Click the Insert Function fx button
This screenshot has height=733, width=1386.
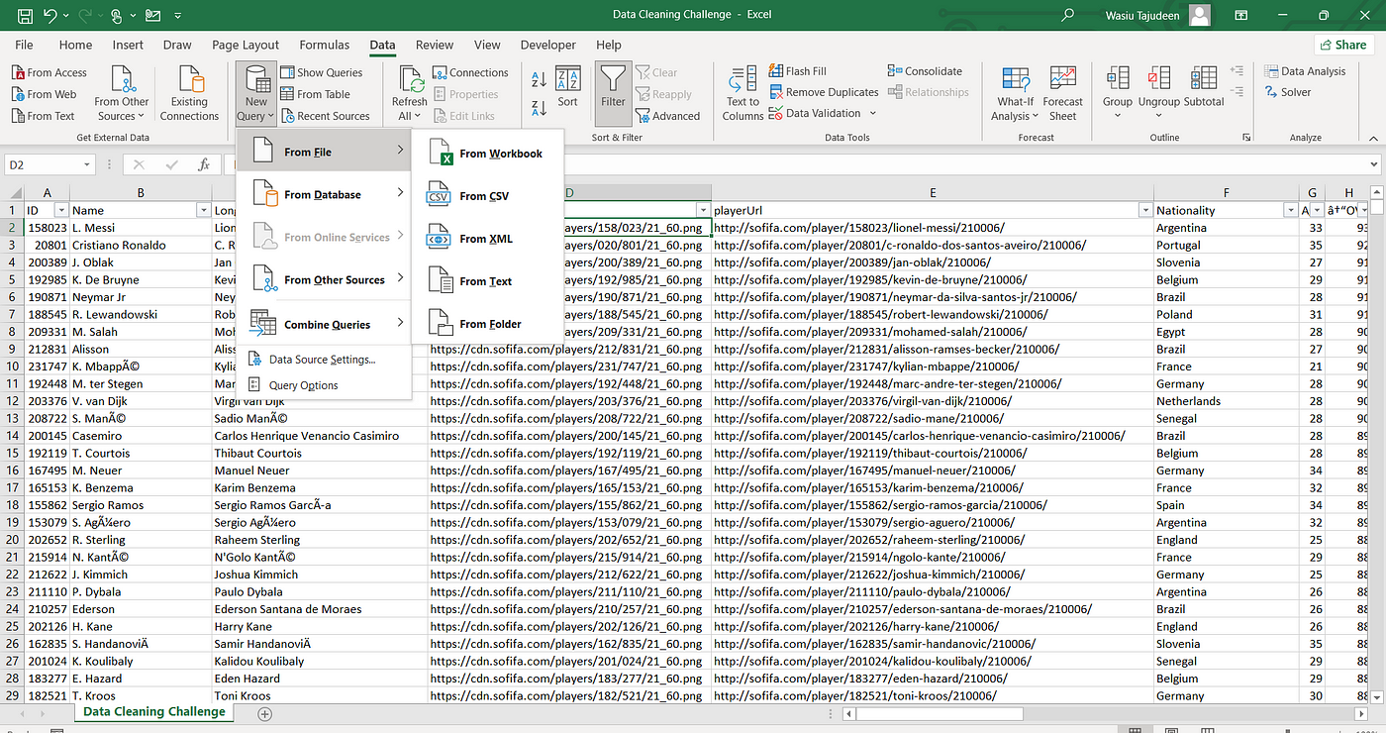pos(203,165)
